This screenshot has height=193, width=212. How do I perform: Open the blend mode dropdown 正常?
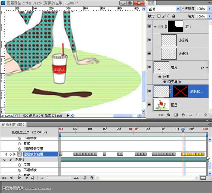(163, 8)
